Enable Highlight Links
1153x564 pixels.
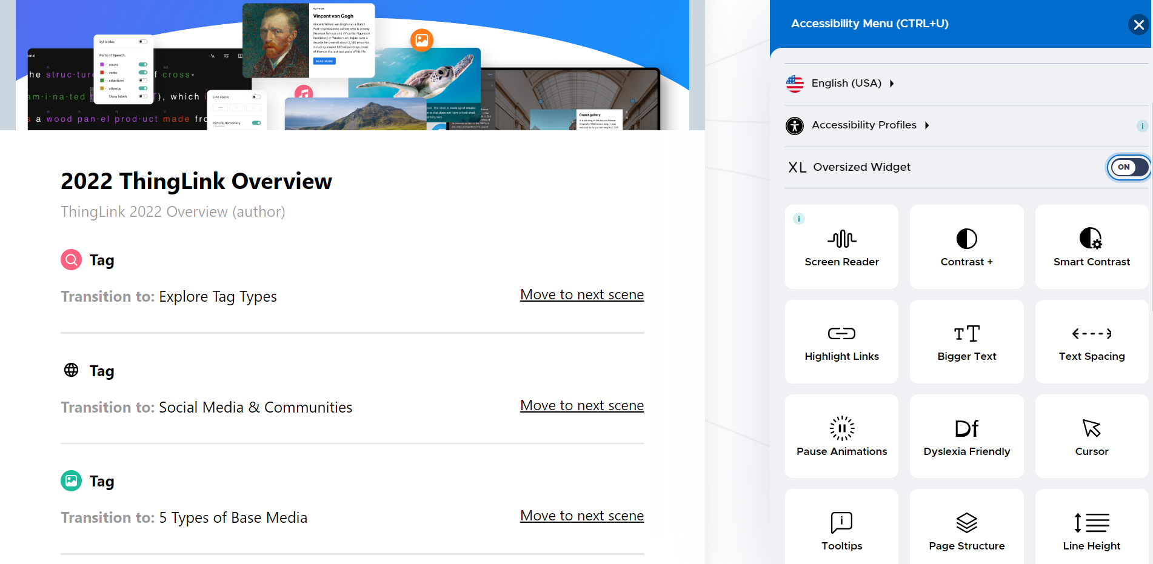pyautogui.click(x=841, y=342)
